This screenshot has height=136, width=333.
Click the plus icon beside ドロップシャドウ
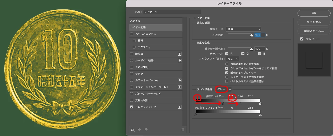(x=180, y=107)
